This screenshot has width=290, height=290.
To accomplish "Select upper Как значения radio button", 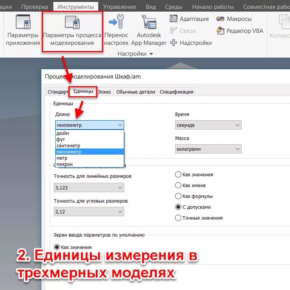I will (x=178, y=174).
